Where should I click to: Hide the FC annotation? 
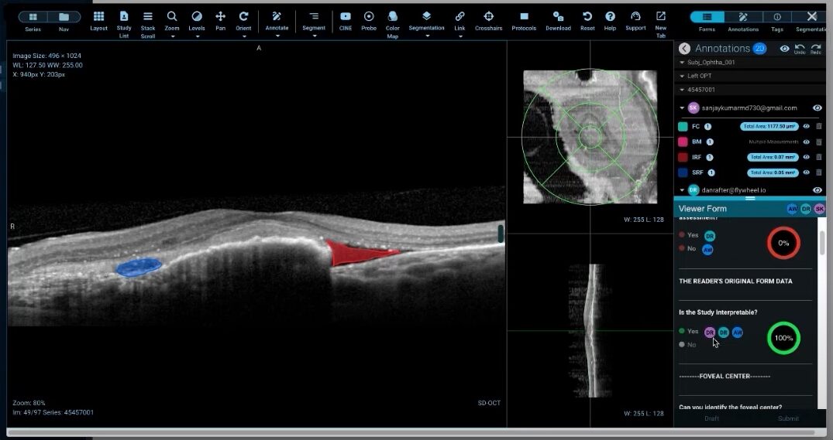pos(806,127)
